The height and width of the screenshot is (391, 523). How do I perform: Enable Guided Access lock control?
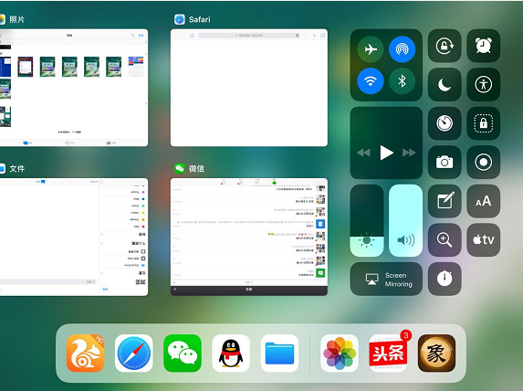click(x=484, y=123)
